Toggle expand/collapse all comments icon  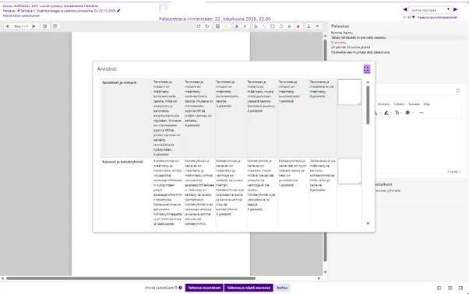(55, 26)
